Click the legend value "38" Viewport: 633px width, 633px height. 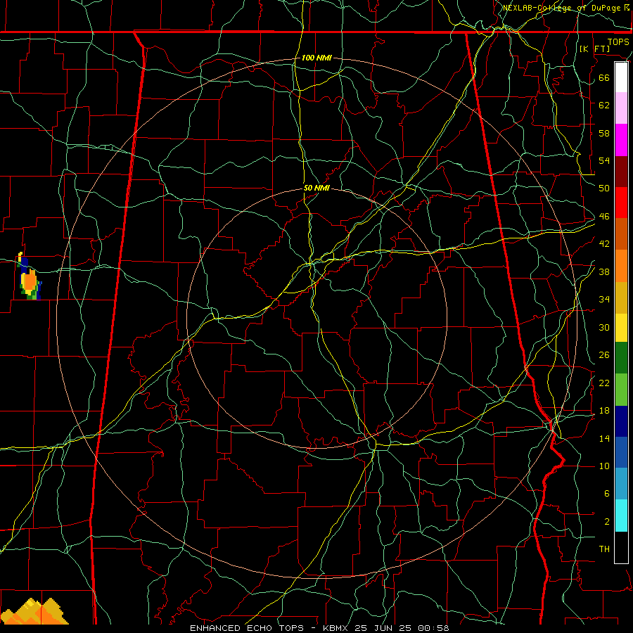(604, 271)
